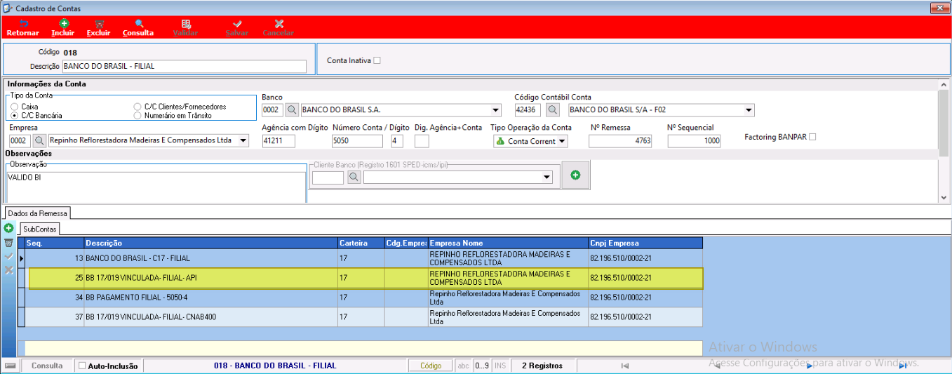The width and height of the screenshot is (952, 374).
Task: Click the Consulta button in status bar
Action: click(x=47, y=366)
